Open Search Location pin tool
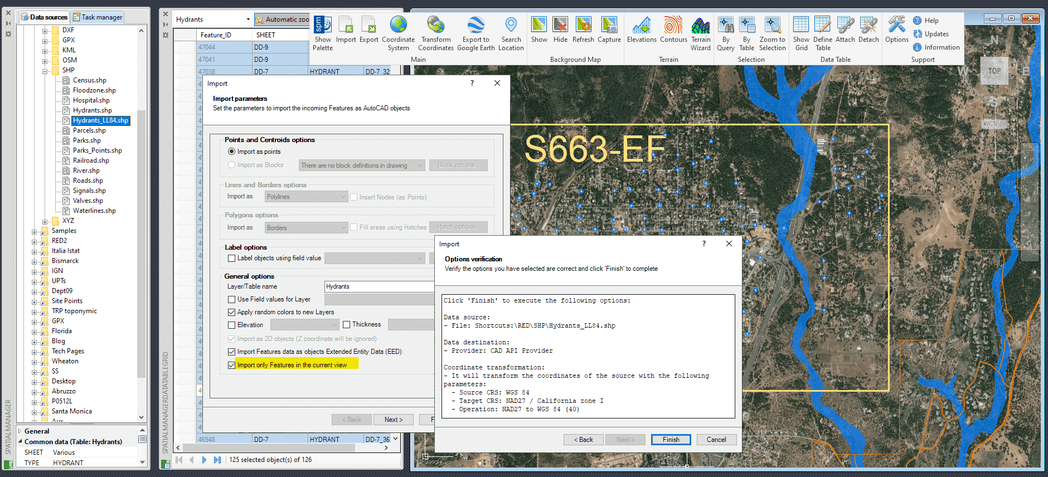This screenshot has height=477, width=1048. coord(511,33)
